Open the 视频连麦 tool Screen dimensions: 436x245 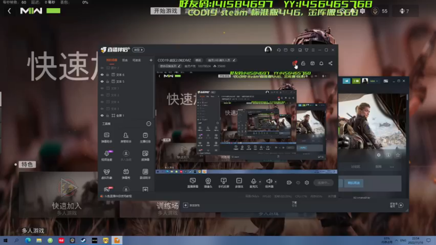(106, 156)
